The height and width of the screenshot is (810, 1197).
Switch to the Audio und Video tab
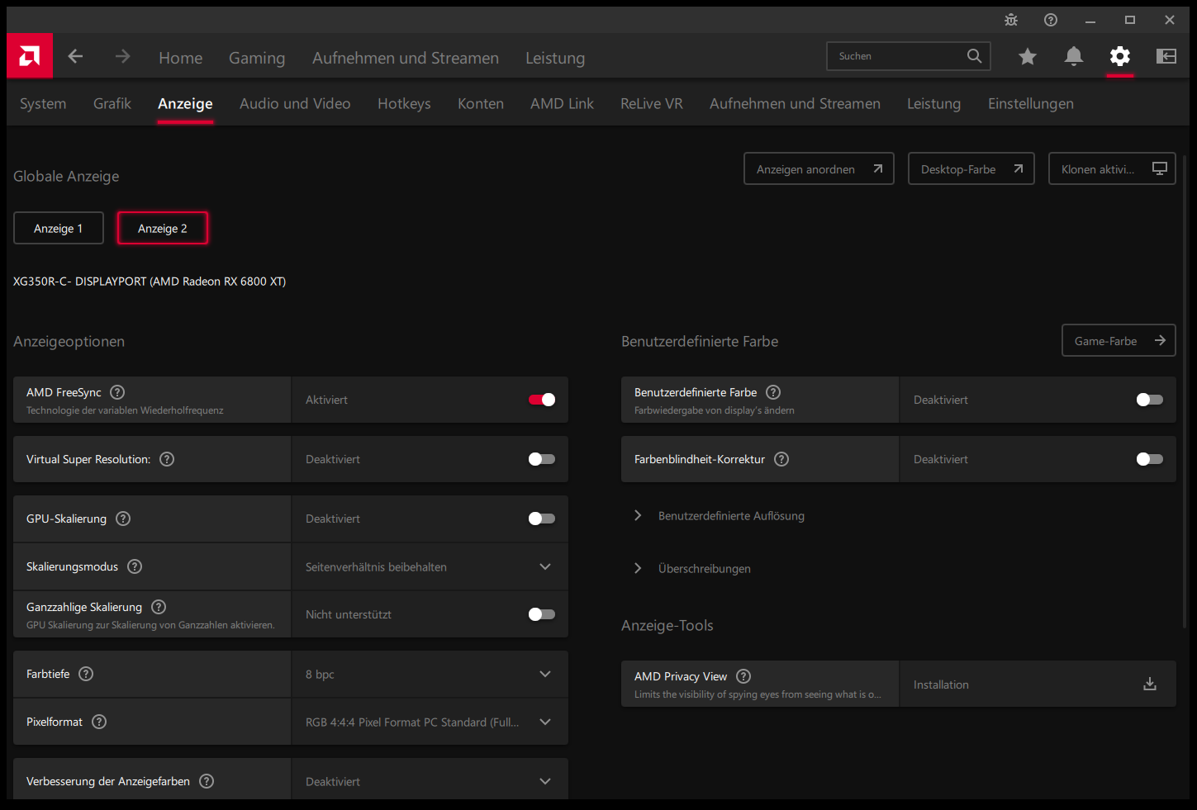295,103
